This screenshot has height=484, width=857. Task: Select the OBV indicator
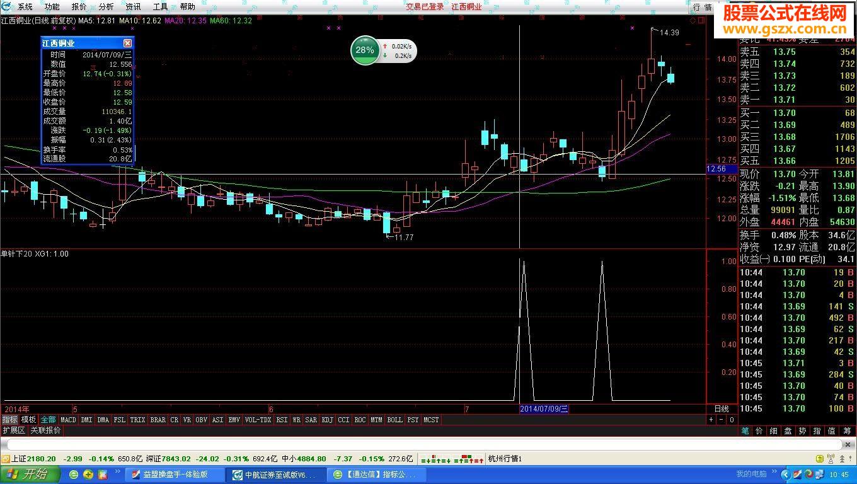[x=201, y=419]
